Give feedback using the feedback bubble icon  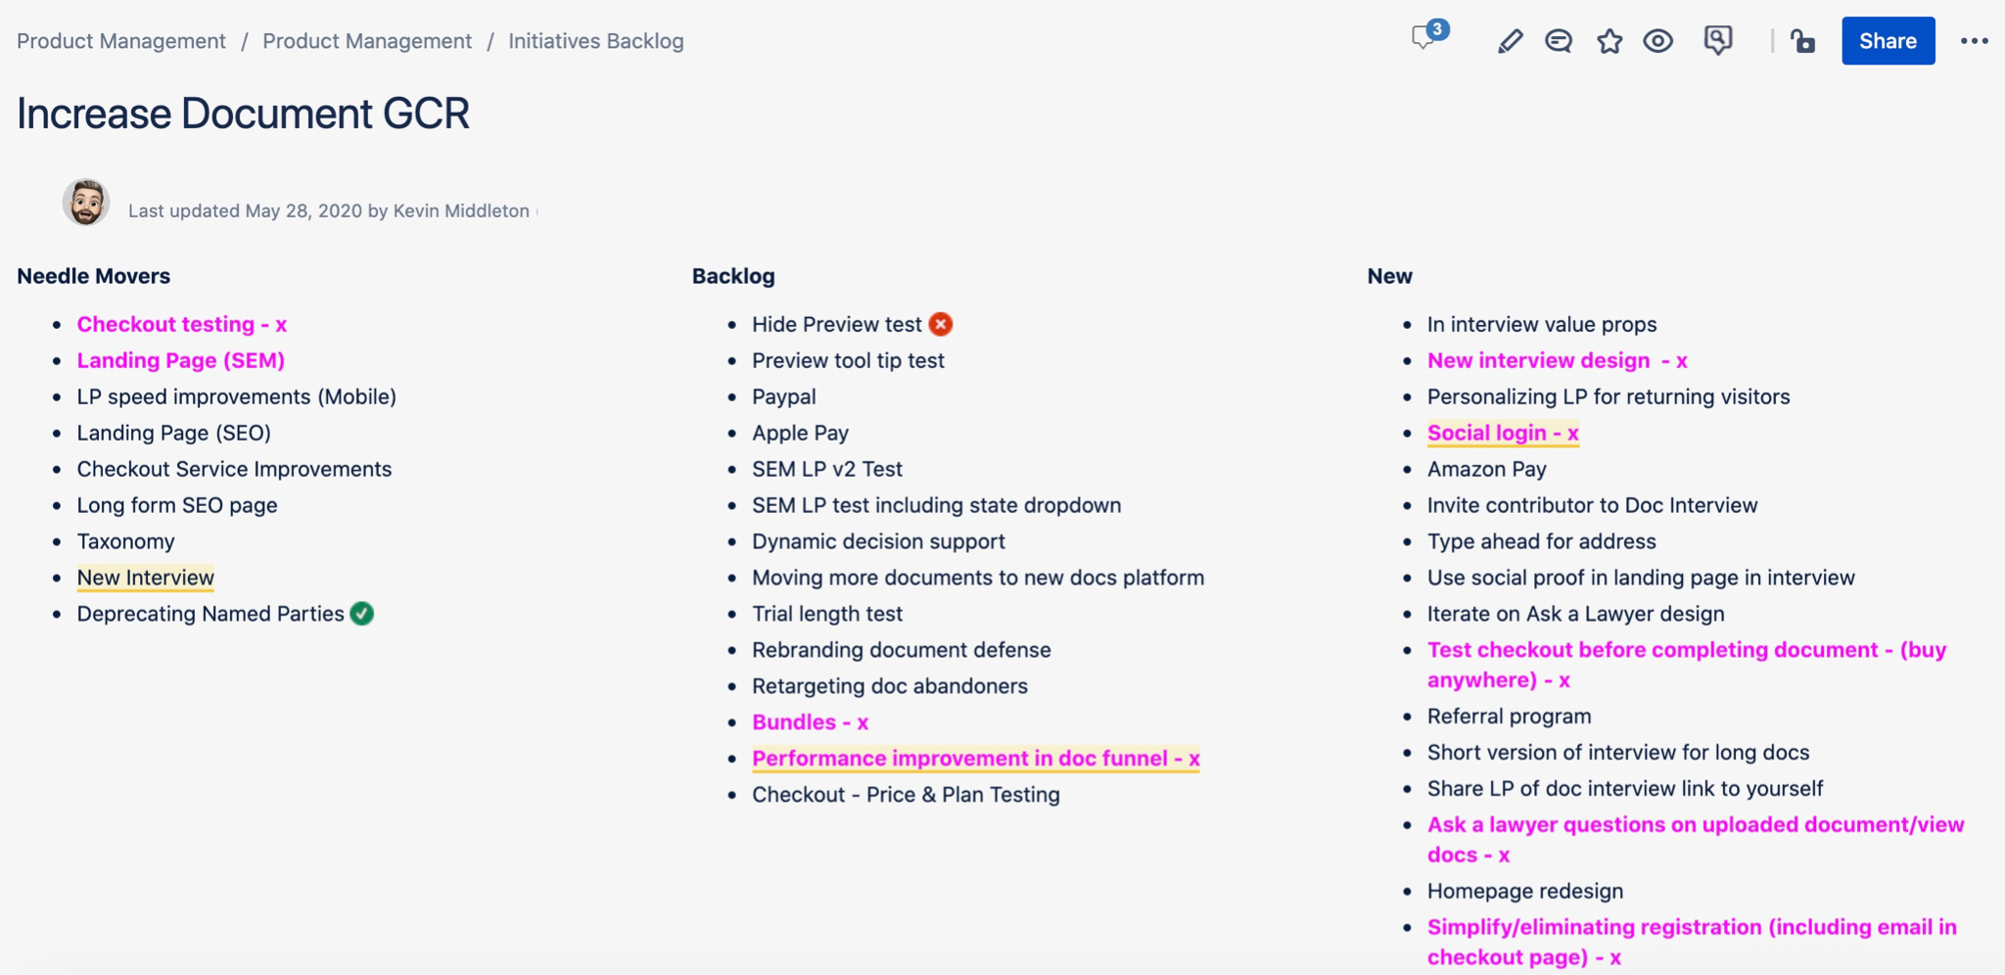point(1719,41)
